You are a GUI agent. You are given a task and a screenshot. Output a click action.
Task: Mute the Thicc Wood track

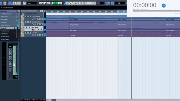[x=27, y=17]
